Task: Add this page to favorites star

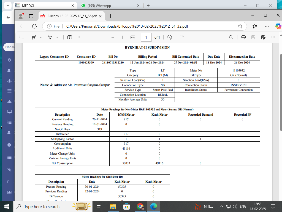Action: coord(240,26)
